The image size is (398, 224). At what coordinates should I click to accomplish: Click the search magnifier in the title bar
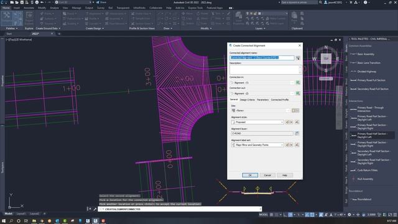pyautogui.click(x=320, y=2)
